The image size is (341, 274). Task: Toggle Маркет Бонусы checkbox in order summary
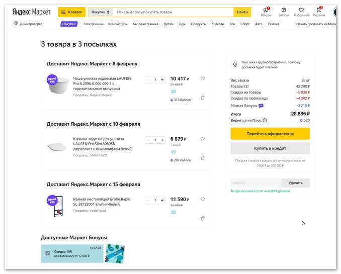[261, 106]
